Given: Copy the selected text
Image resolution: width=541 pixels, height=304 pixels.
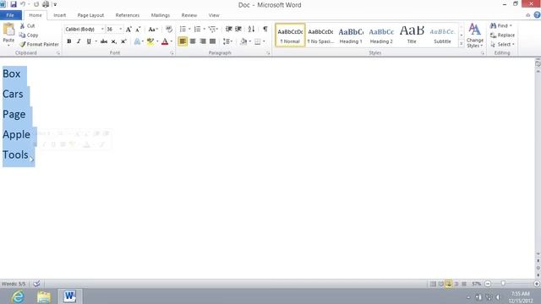Looking at the screenshot, I should 29,35.
